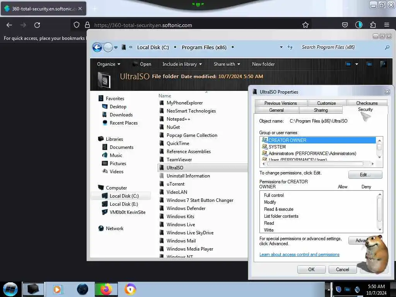The width and height of the screenshot is (396, 297).
Task: Click the permissions list vertical scrollbar
Action: (380, 212)
